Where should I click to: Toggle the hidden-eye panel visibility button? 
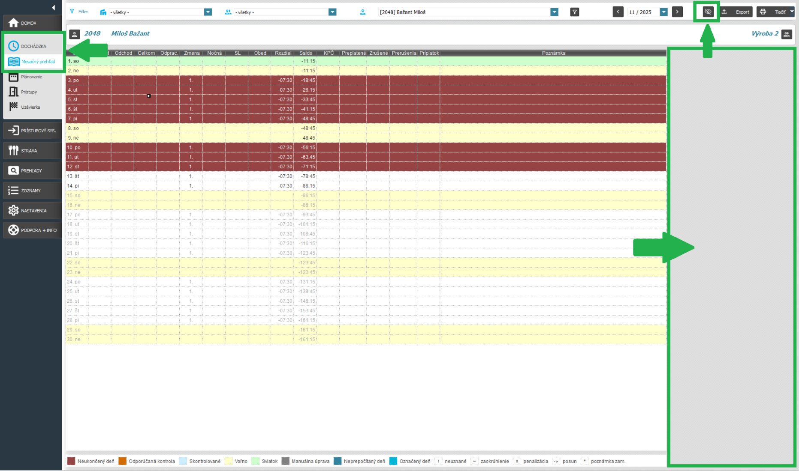coord(708,12)
